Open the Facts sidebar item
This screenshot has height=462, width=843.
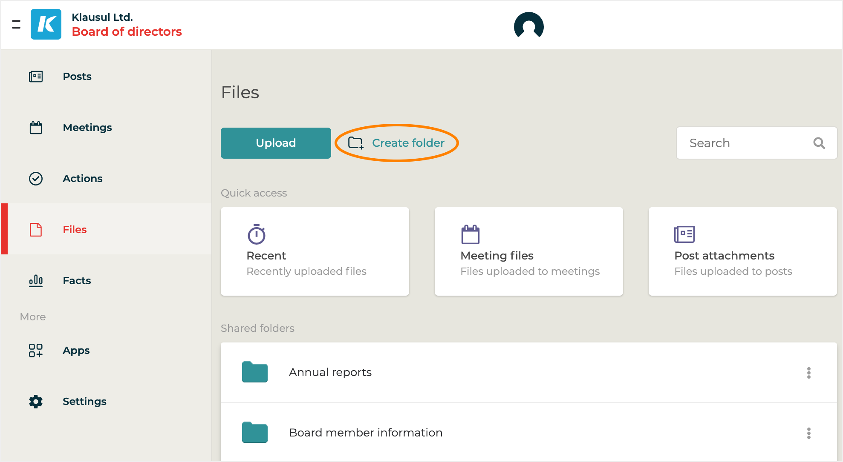[x=77, y=281]
